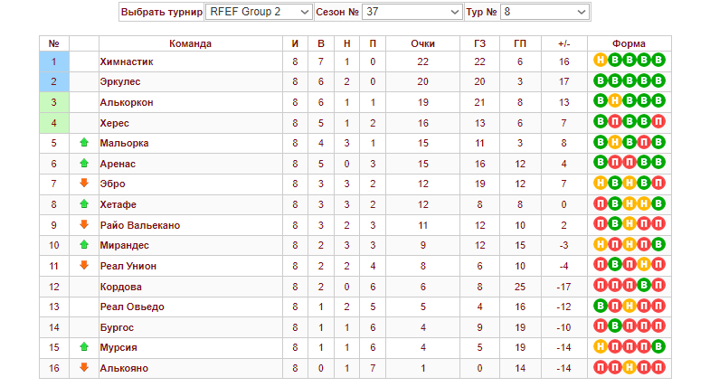Click the first yellow Н form icon for Химнастик

pos(600,61)
